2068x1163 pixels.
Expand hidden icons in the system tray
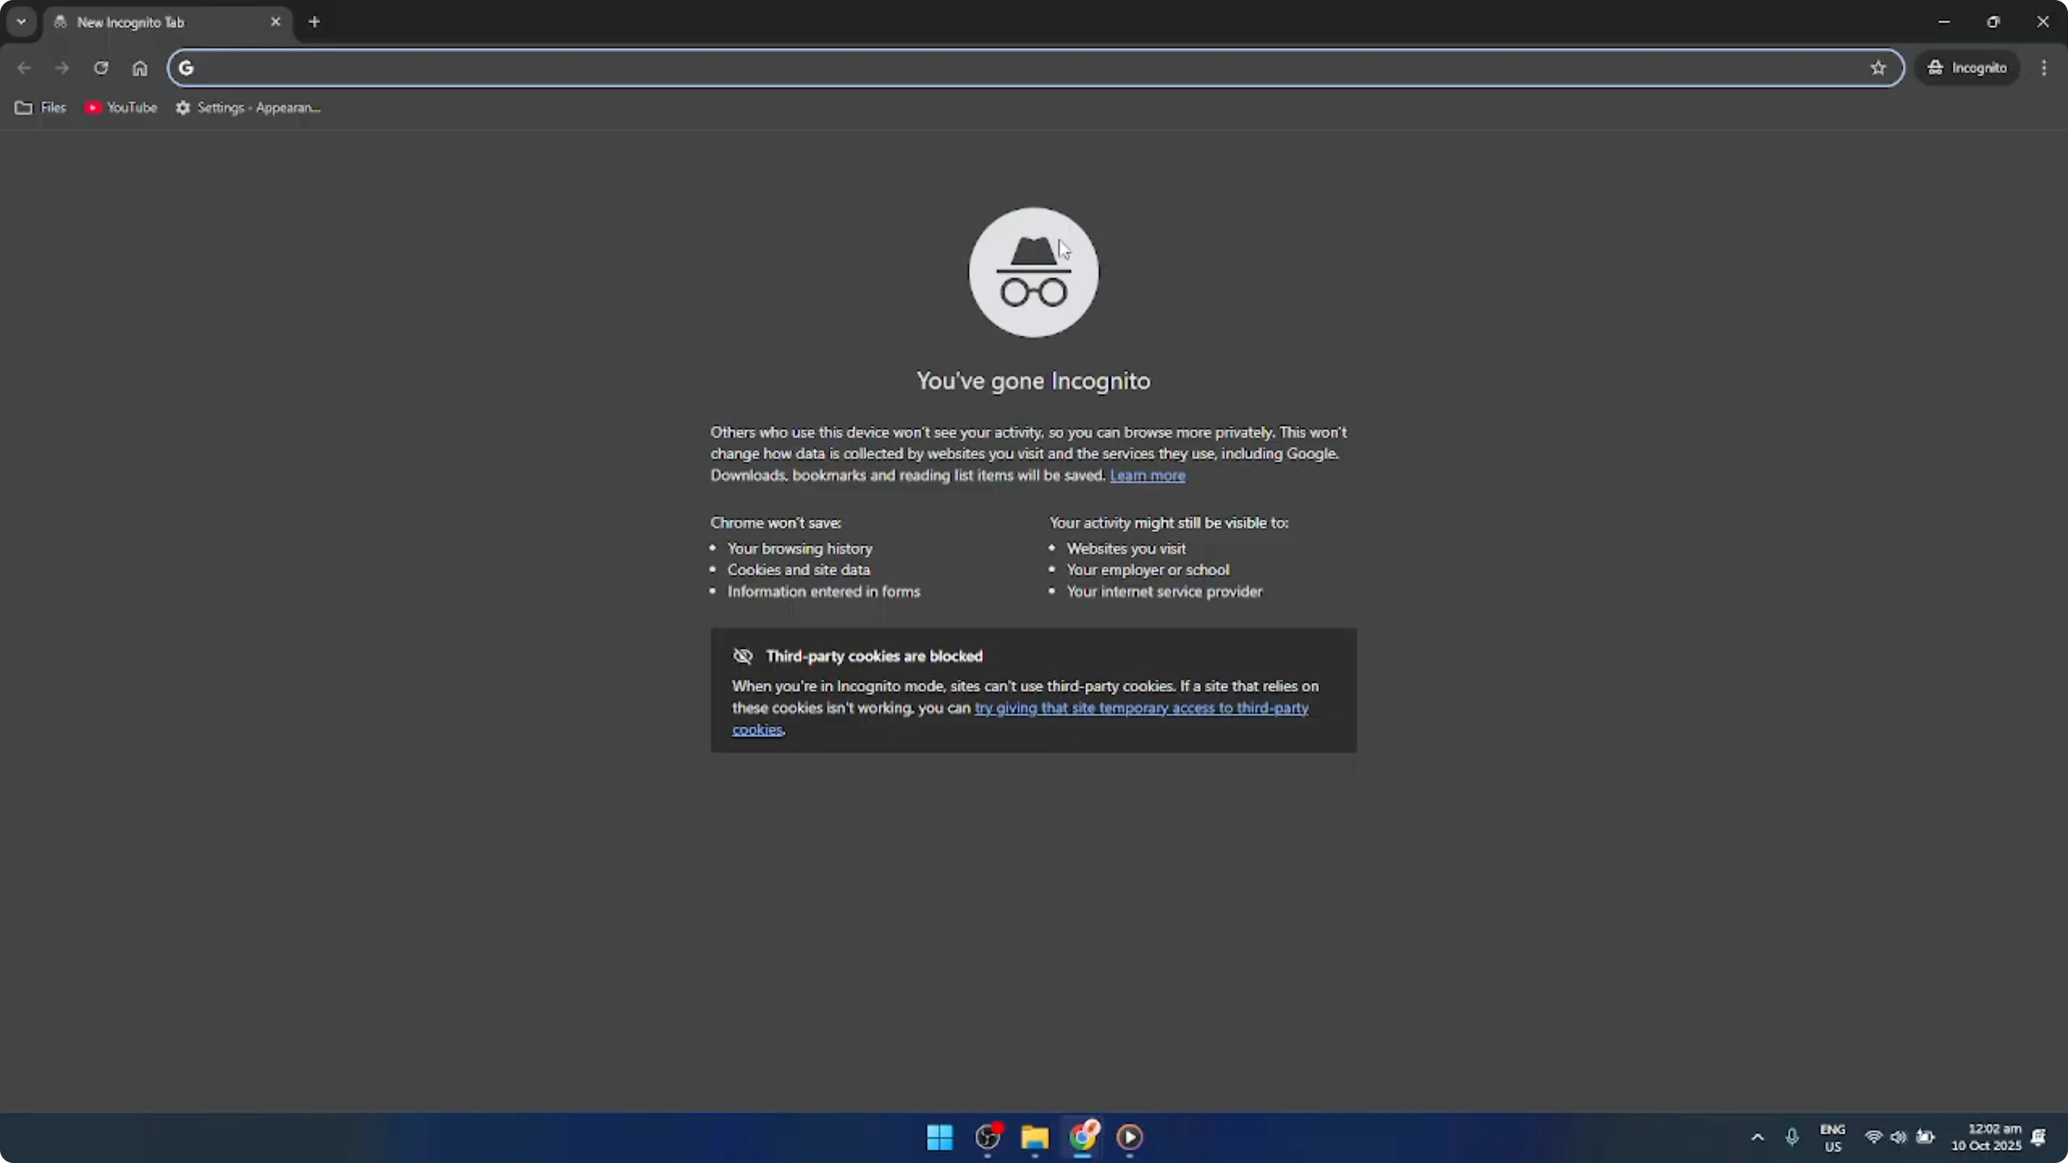coord(1757,1137)
